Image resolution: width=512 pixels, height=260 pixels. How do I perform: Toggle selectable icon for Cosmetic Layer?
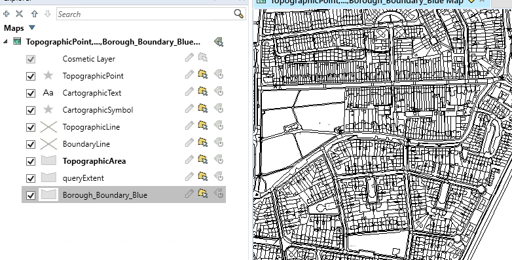click(203, 58)
